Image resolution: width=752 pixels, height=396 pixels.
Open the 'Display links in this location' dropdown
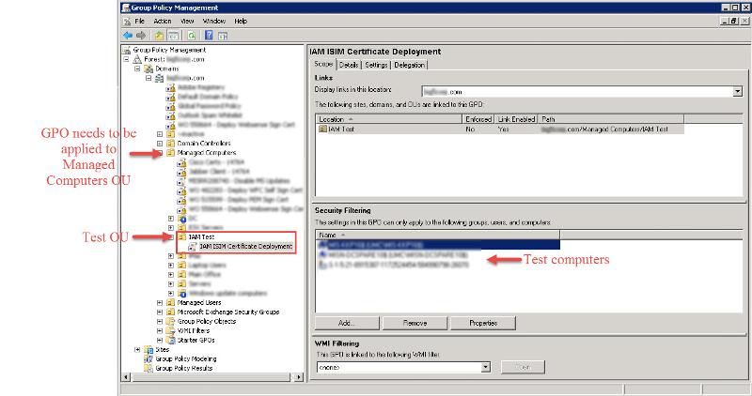point(738,91)
